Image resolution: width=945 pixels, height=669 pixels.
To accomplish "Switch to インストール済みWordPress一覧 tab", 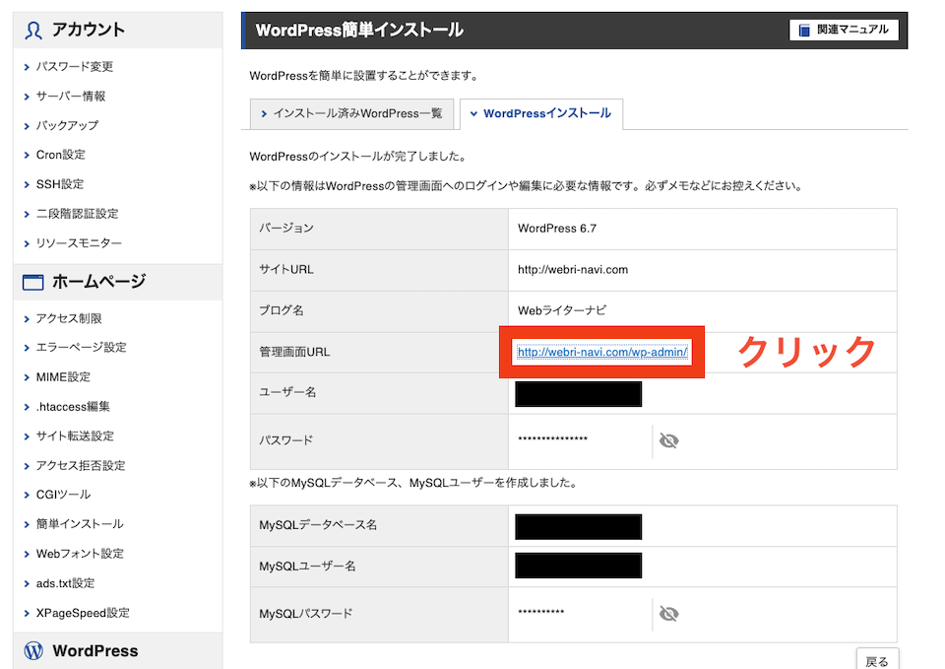I will click(x=352, y=113).
